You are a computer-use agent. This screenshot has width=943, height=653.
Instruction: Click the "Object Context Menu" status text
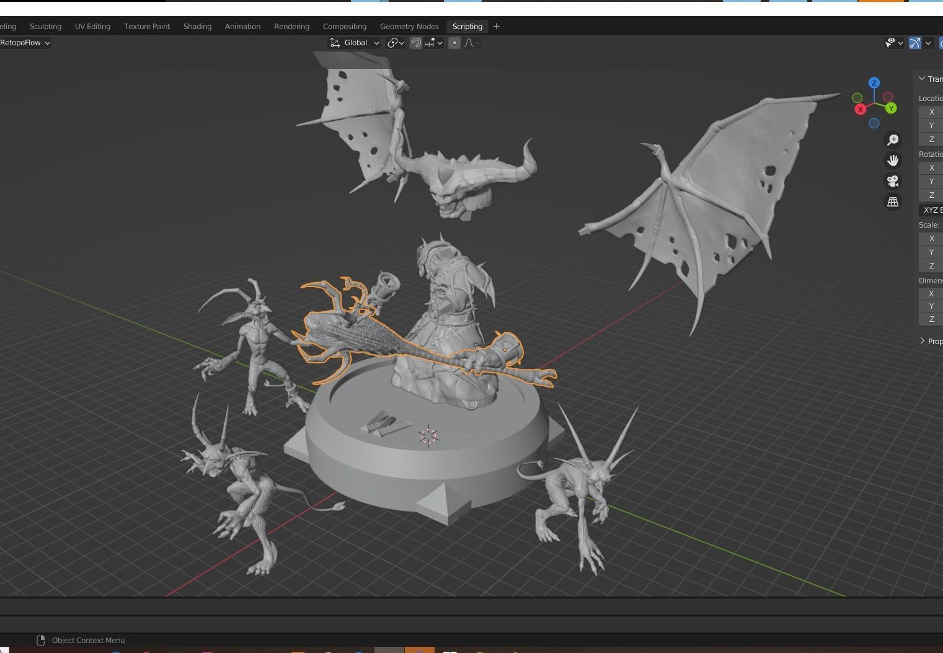tap(88, 640)
